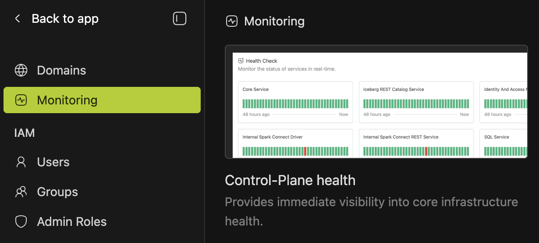Click the Control-Plane health heading
539x243 pixels.
point(290,180)
